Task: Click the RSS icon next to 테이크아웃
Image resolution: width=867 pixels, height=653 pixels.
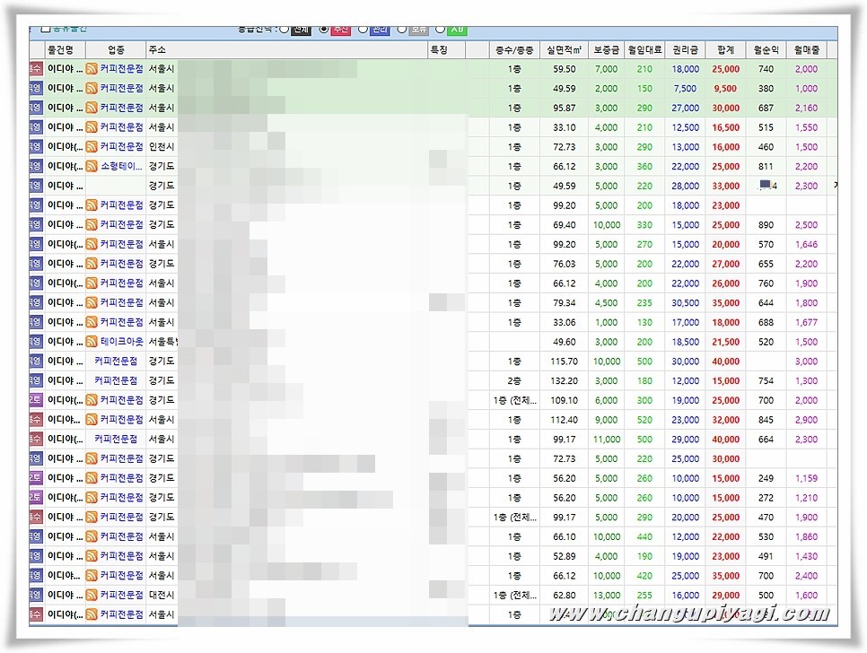Action: click(91, 342)
